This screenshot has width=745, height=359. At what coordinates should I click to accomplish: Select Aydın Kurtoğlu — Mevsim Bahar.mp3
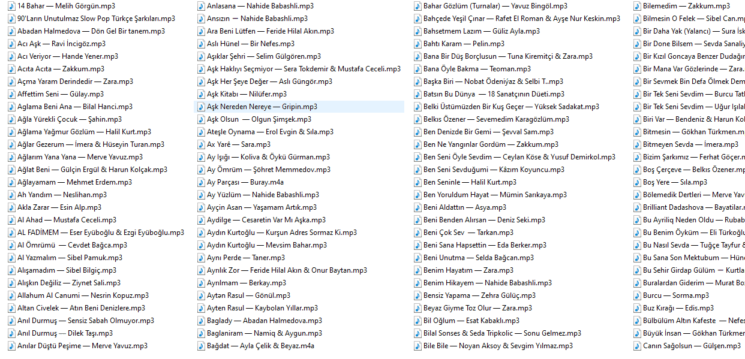pos(268,245)
